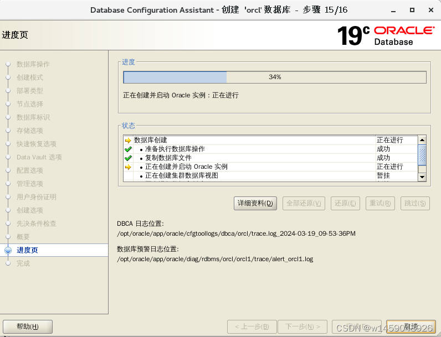Click the alert_orcl1.log path text
The width and height of the screenshot is (441, 337).
coord(215,259)
